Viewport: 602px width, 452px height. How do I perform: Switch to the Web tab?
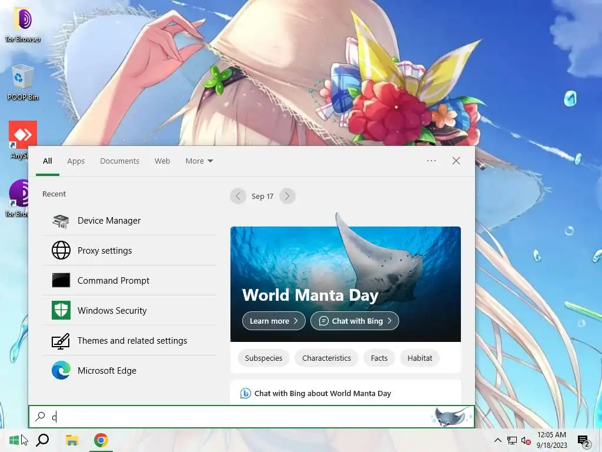[x=162, y=161]
